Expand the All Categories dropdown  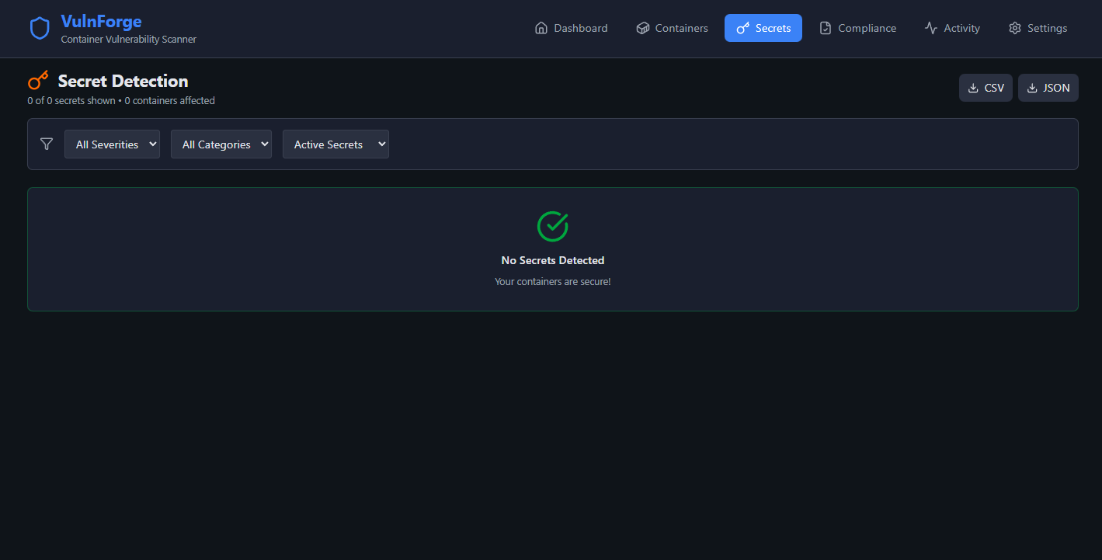point(221,144)
